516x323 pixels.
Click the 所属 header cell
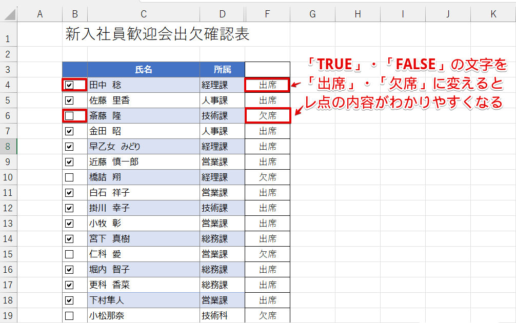coord(223,70)
